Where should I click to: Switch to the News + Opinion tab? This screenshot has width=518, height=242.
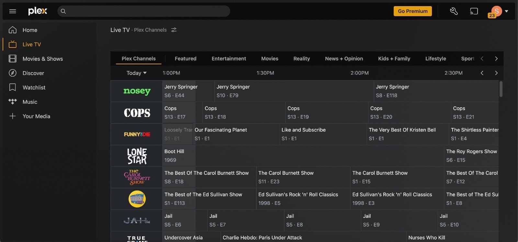344,58
